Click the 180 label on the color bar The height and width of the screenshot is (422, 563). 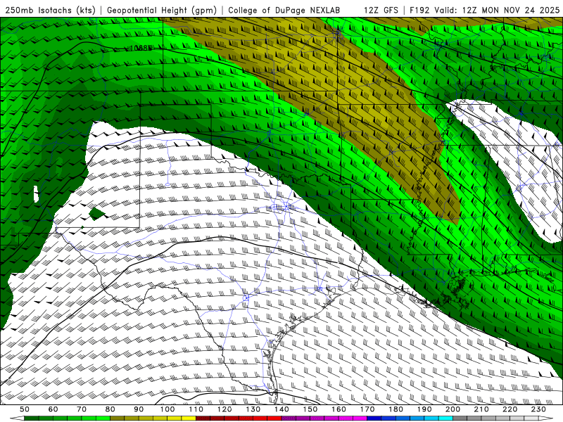[x=396, y=409]
